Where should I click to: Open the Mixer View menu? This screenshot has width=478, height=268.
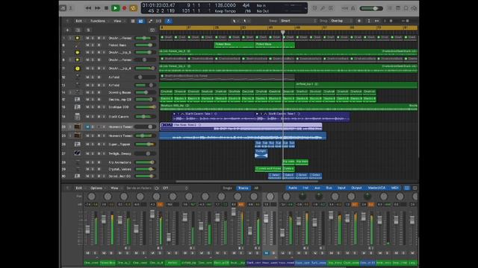(114, 188)
